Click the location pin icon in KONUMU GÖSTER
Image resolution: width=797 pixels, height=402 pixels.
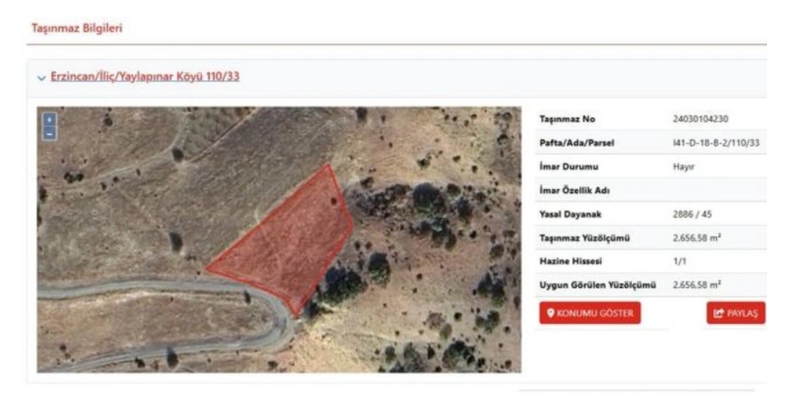coord(551,313)
